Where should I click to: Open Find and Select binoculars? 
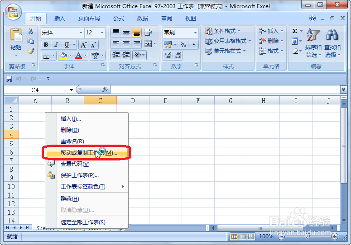[x=332, y=42]
